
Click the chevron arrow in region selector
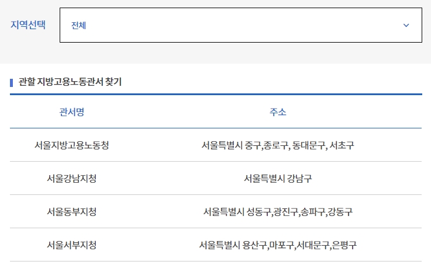406,25
